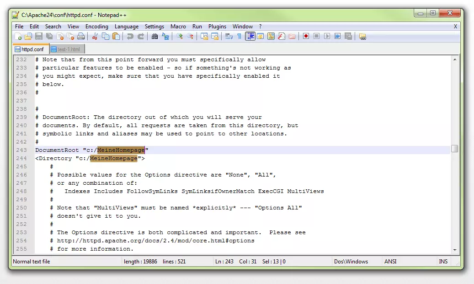Click the apache.org docs URL on line 254

(x=156, y=241)
